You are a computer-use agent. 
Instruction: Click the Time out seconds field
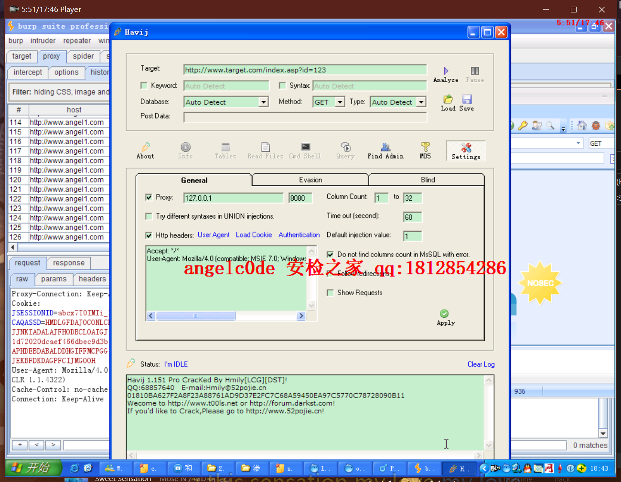click(x=413, y=217)
